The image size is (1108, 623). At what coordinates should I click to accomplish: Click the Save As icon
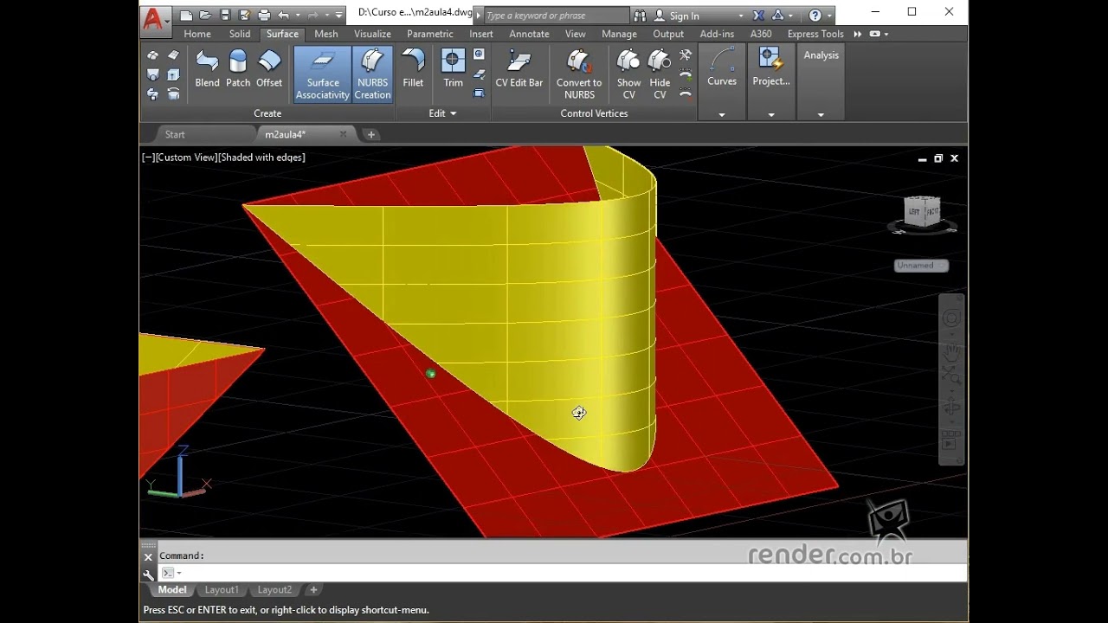(244, 16)
